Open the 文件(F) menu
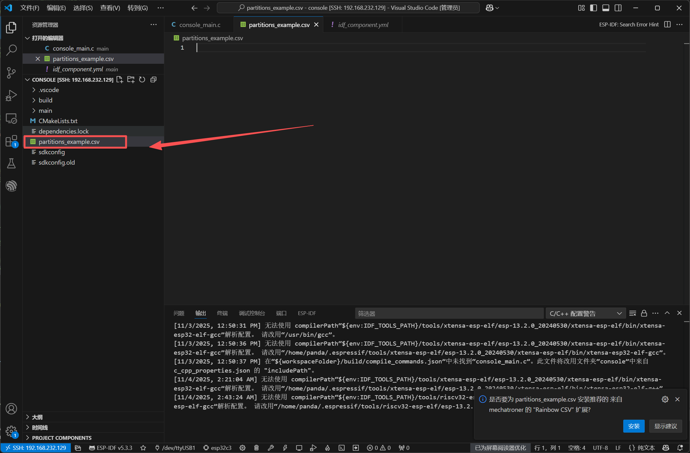The width and height of the screenshot is (690, 453). pyautogui.click(x=30, y=8)
